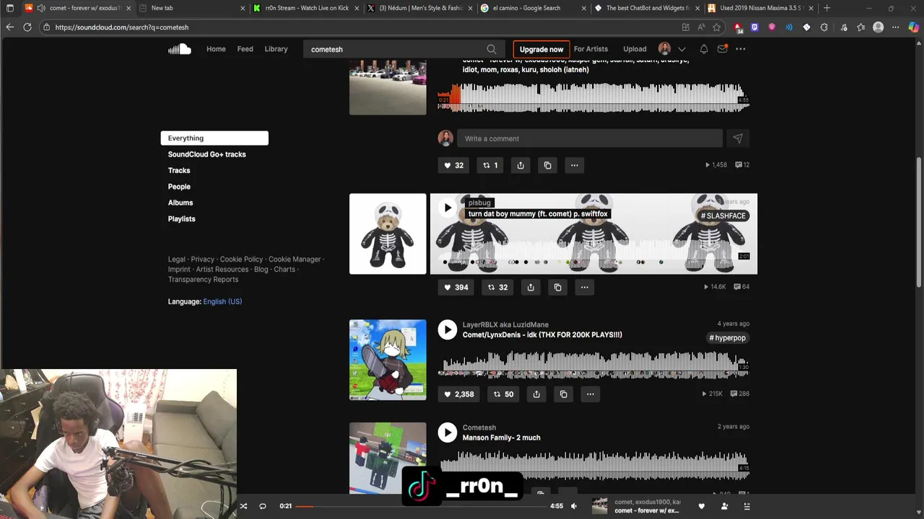Repost track showing 50 reposts
924x519 pixels.
pos(502,394)
